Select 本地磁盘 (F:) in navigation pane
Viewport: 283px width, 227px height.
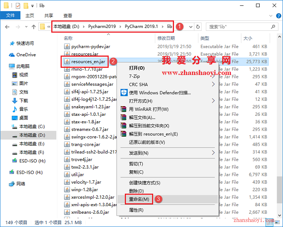(x=32, y=152)
